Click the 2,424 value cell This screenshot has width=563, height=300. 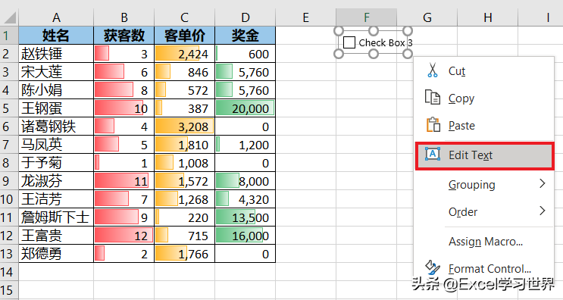185,54
